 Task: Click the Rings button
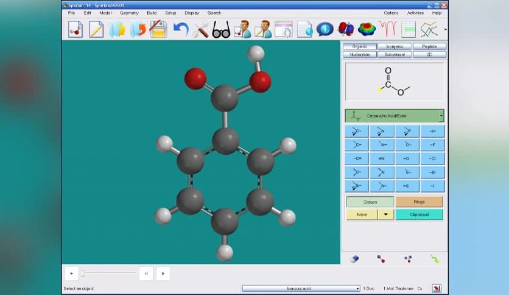point(419,202)
